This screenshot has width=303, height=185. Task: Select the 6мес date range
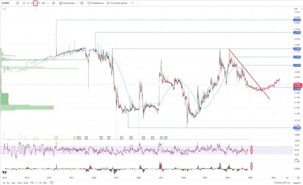pos(26,183)
